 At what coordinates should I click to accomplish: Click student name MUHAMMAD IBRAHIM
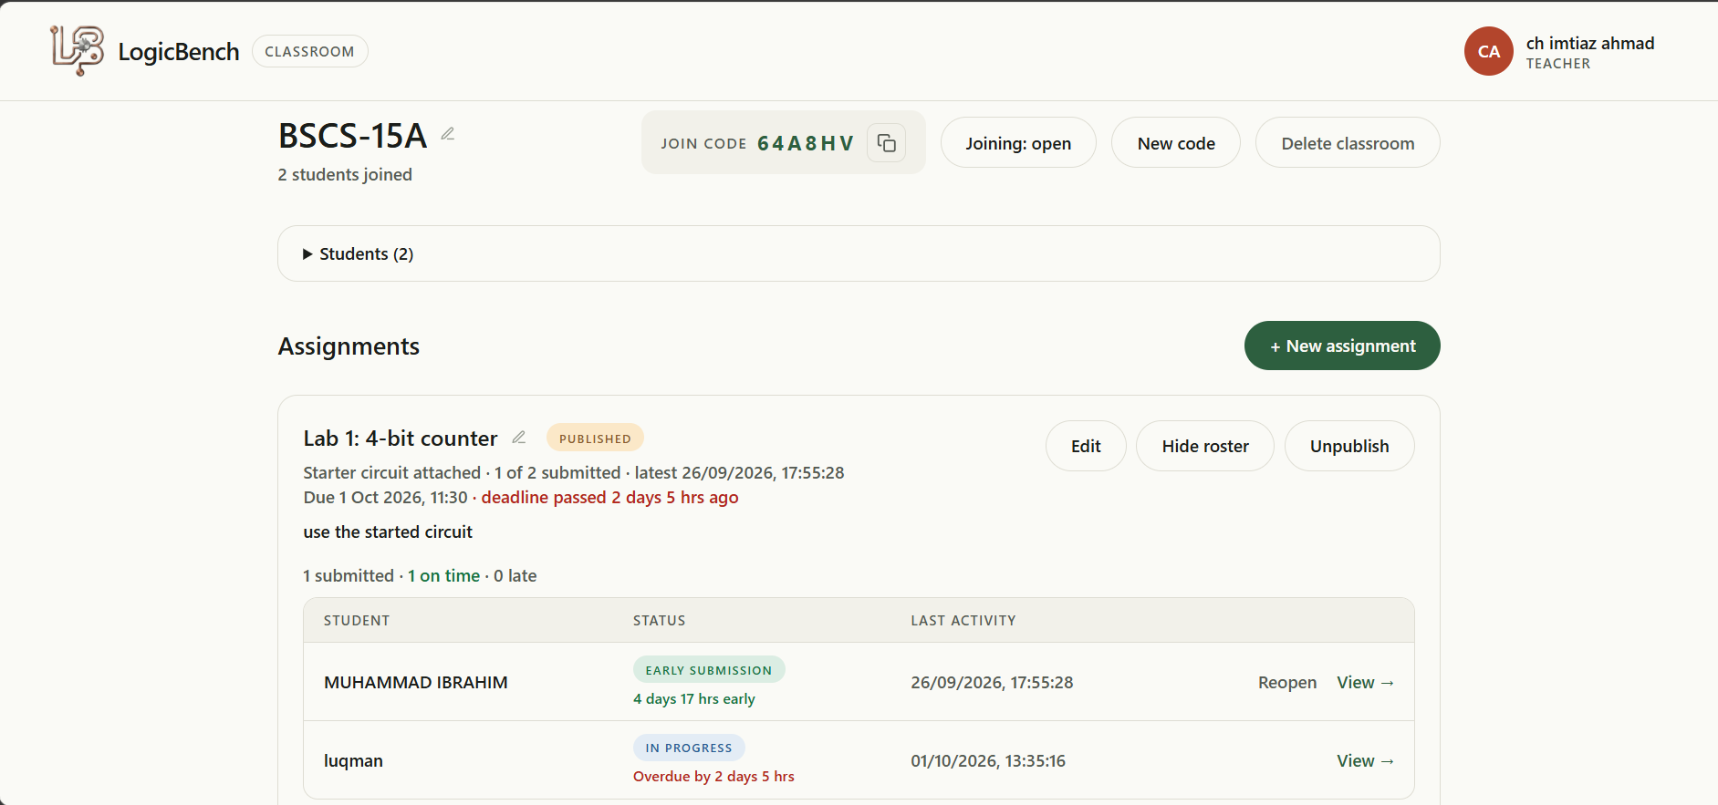(x=416, y=683)
